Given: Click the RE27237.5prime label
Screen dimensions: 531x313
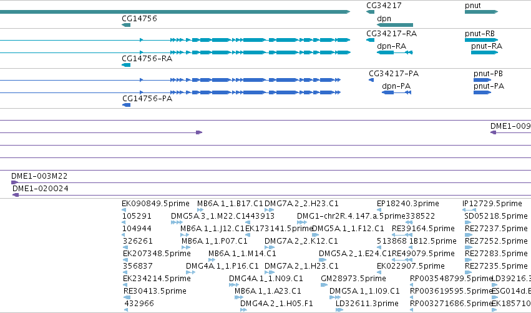Looking at the screenshot, I should click(496, 229).
